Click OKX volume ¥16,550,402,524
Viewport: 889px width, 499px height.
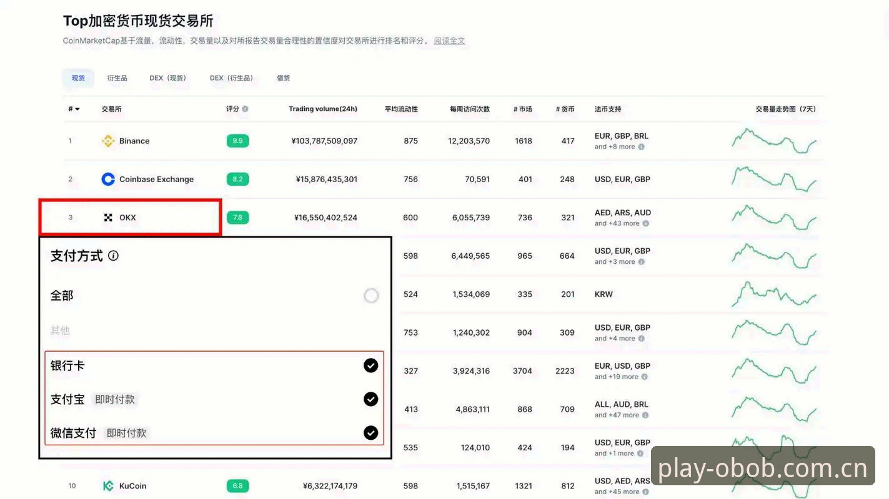tap(326, 218)
